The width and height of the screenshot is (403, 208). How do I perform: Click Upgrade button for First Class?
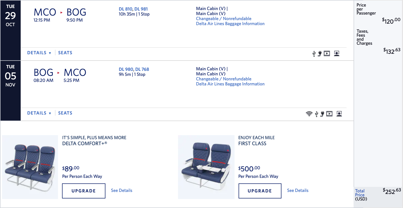[260, 191]
